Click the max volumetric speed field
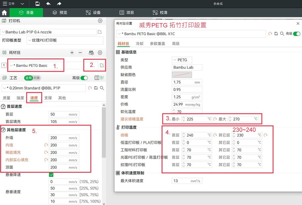The height and width of the screenshot is (205, 302). click(x=187, y=181)
